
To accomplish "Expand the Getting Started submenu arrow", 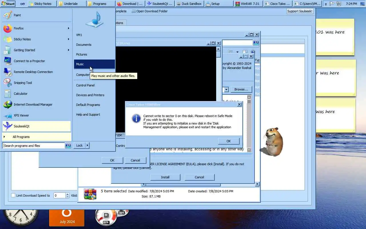I will [x=69, y=50].
